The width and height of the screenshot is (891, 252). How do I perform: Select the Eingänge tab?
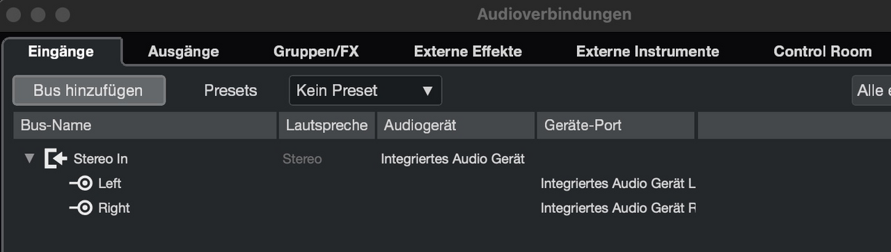pos(61,52)
